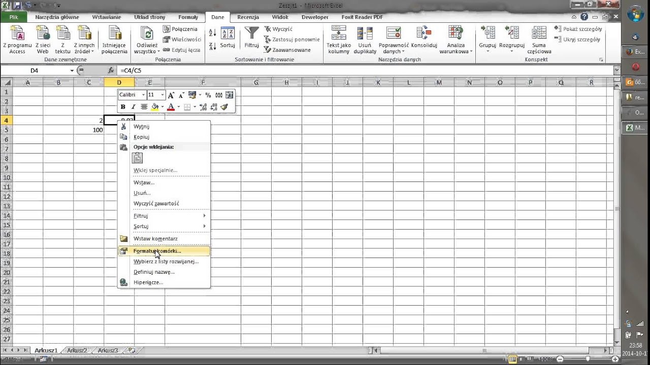Image resolution: width=650 pixels, height=365 pixels.
Task: Apply percent style from mini toolbar
Action: tap(208, 95)
